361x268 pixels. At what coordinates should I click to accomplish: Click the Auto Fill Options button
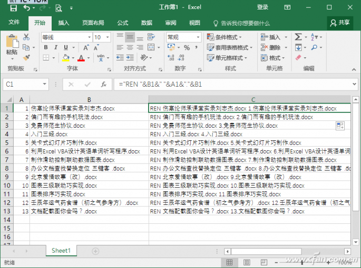tap(340, 126)
